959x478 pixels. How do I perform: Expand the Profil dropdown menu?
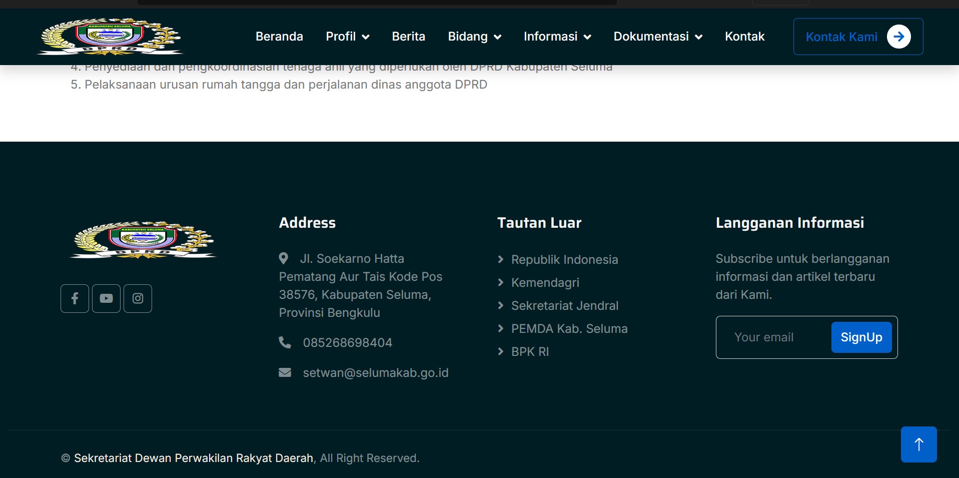[347, 37]
